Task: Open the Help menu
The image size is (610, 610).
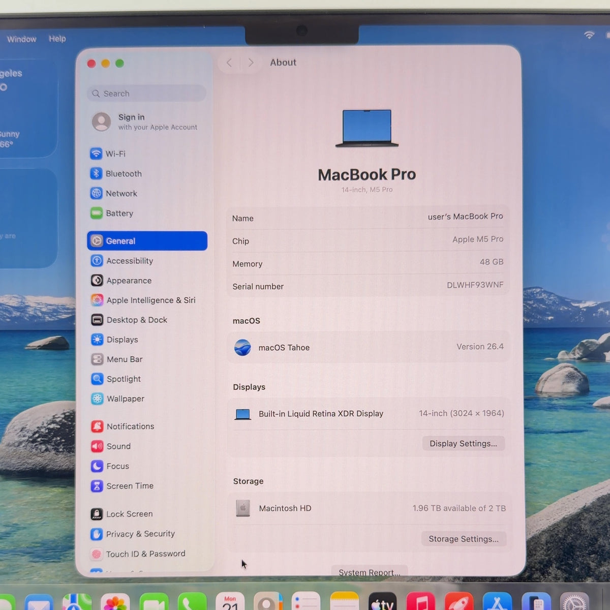Action: tap(57, 39)
